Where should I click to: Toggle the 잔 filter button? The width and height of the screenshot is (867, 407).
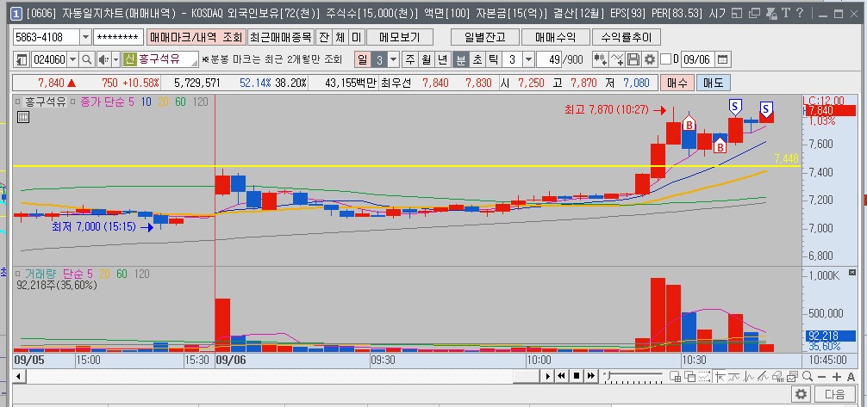324,37
